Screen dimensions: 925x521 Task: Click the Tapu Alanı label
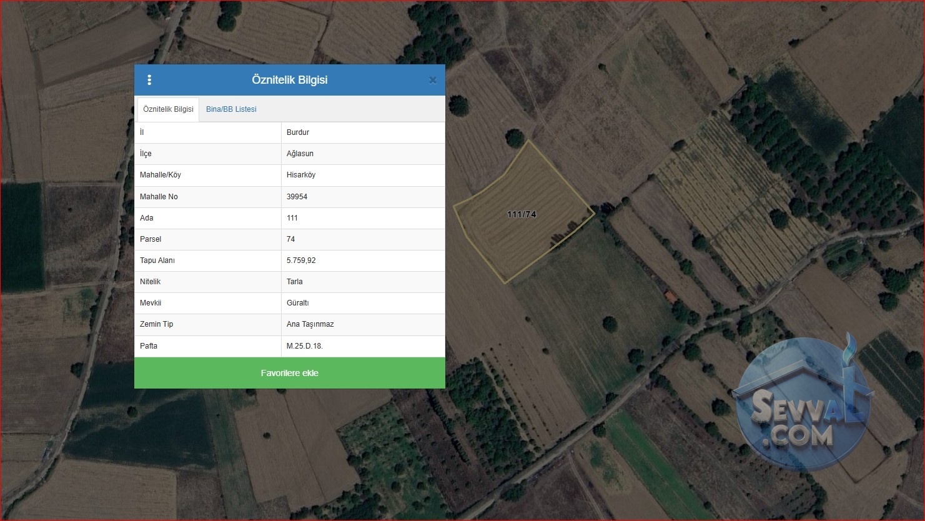coord(157,260)
